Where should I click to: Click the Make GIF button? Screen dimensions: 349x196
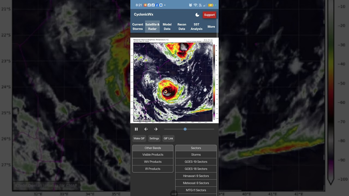[139, 138]
